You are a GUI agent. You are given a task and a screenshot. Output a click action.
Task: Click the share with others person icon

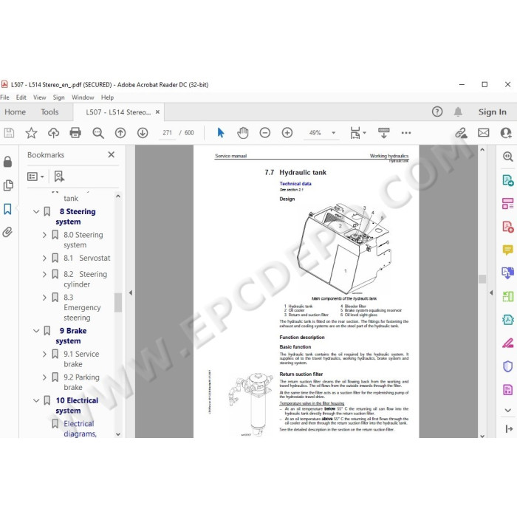point(506,133)
